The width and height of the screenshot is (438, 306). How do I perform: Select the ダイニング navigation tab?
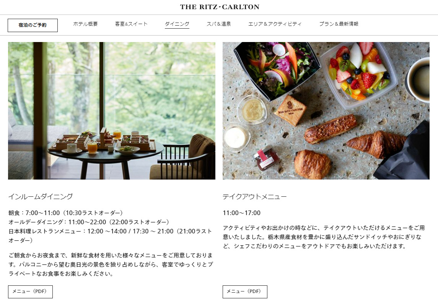click(177, 24)
